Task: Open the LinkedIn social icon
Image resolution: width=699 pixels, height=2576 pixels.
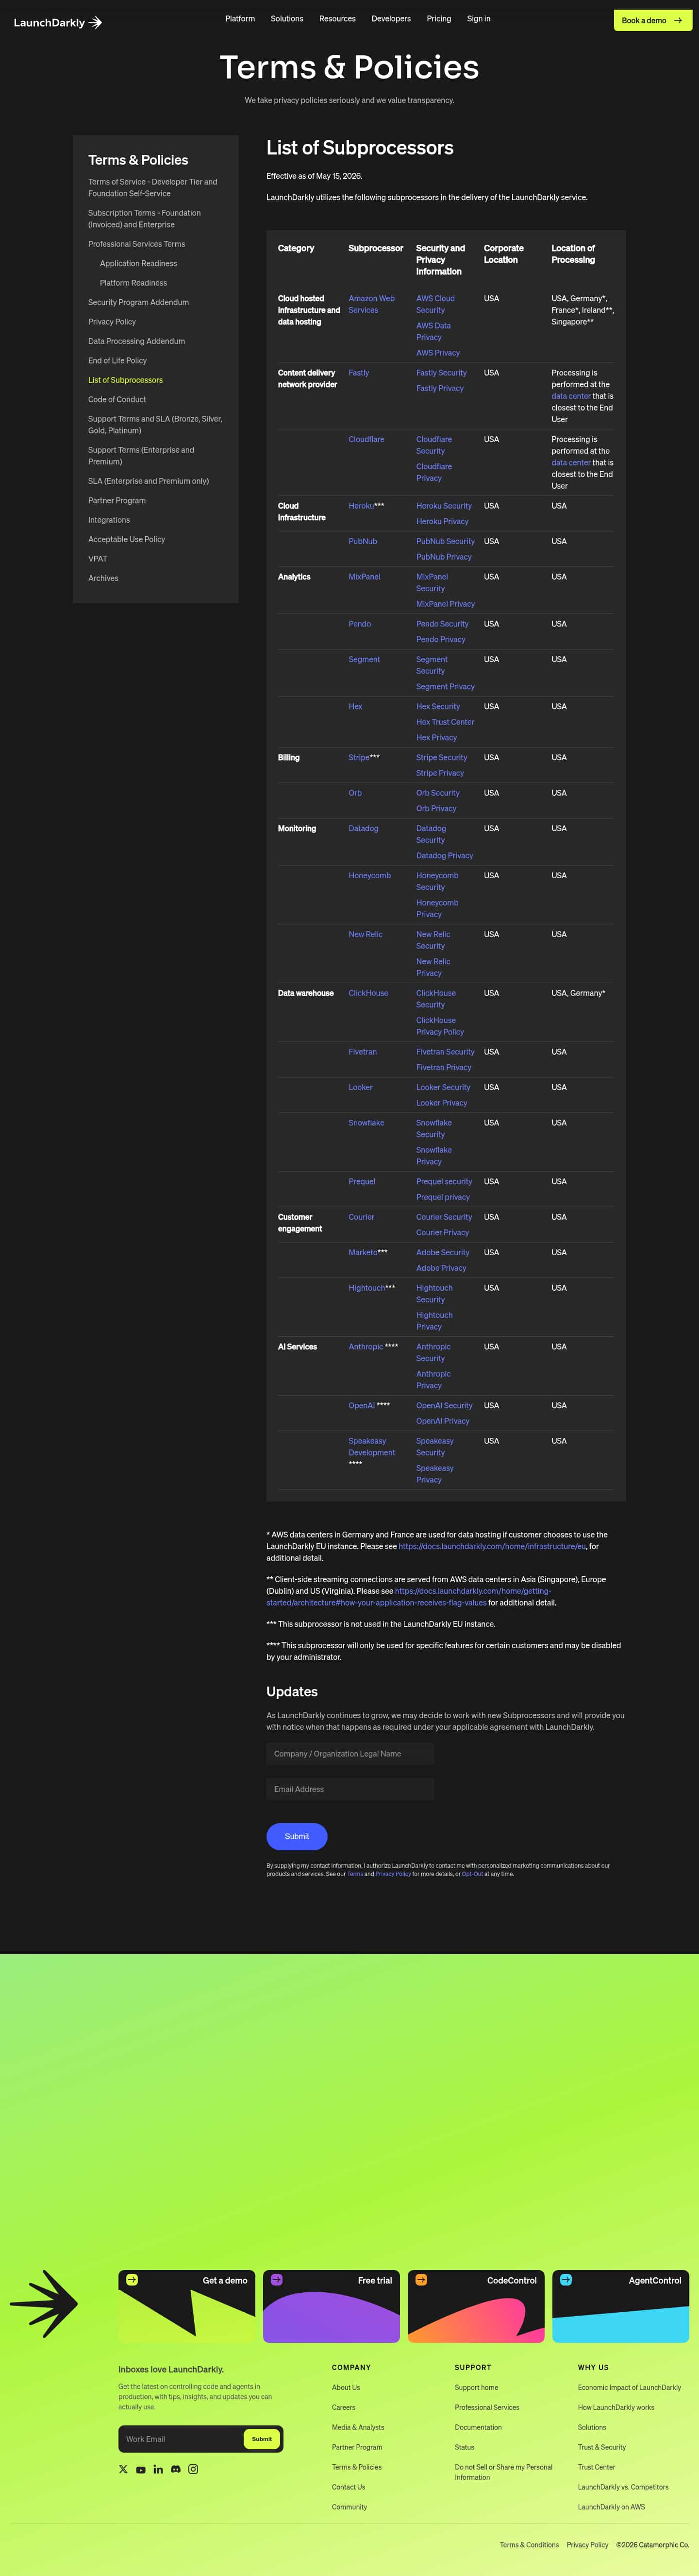Action: pyautogui.click(x=158, y=2469)
